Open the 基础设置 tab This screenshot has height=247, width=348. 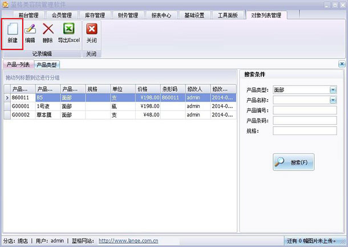[195, 15]
